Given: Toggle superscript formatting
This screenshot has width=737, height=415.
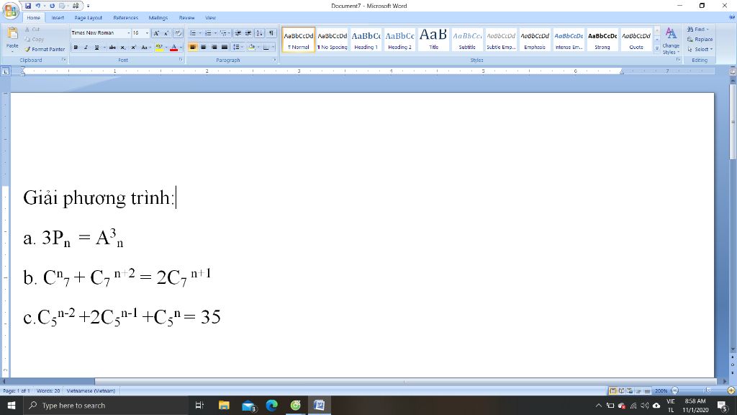Looking at the screenshot, I should pos(133,47).
